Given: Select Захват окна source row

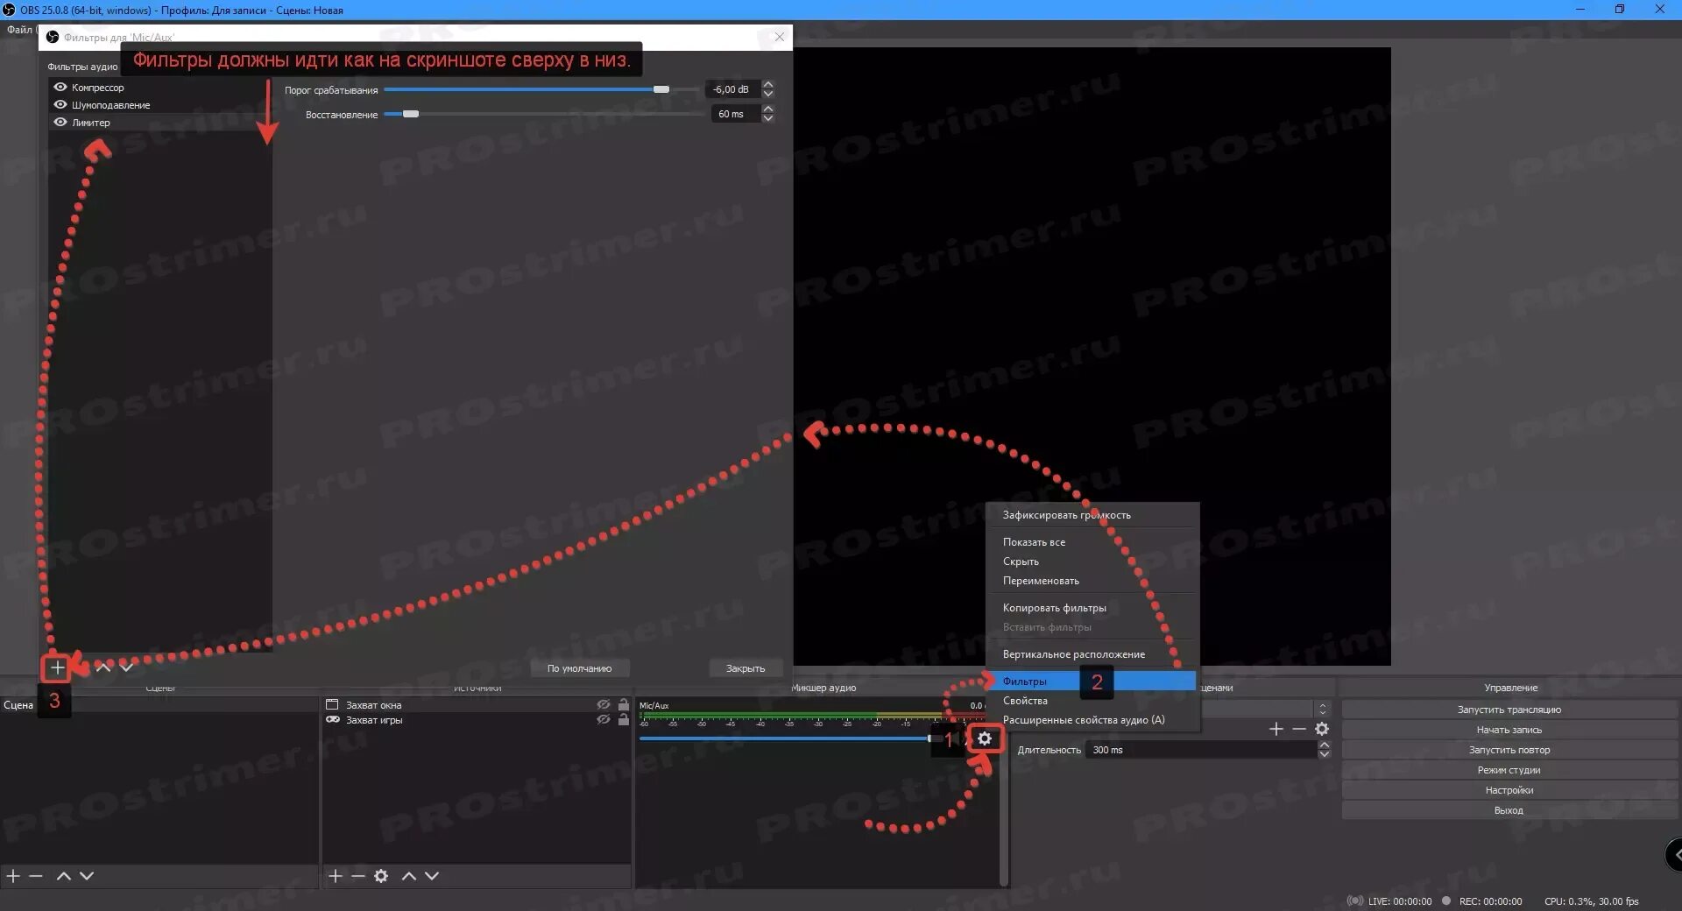Looking at the screenshot, I should (x=477, y=704).
